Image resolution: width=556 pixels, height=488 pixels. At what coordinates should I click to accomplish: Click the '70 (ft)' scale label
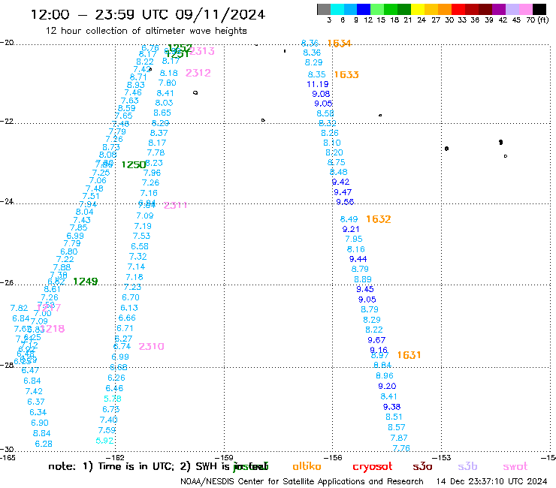537,20
